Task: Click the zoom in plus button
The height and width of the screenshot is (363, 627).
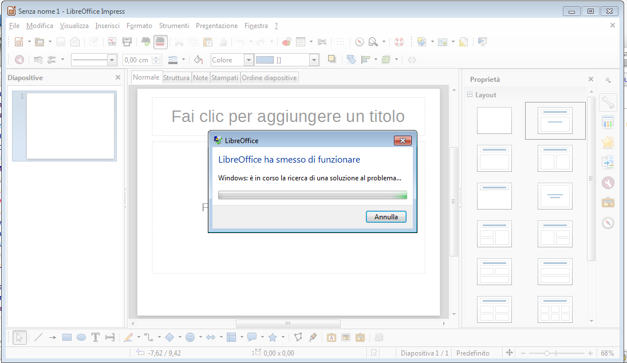Action: [x=590, y=353]
